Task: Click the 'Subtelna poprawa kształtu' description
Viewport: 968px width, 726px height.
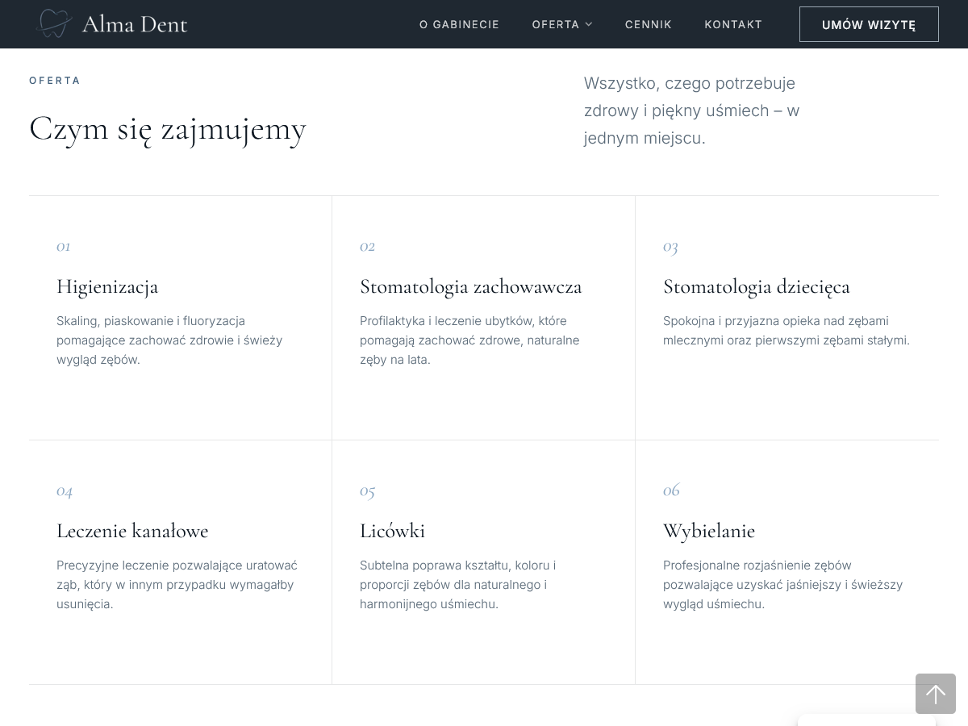Action: [457, 585]
